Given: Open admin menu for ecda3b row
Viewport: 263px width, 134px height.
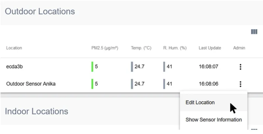Looking at the screenshot, I should coord(240,67).
